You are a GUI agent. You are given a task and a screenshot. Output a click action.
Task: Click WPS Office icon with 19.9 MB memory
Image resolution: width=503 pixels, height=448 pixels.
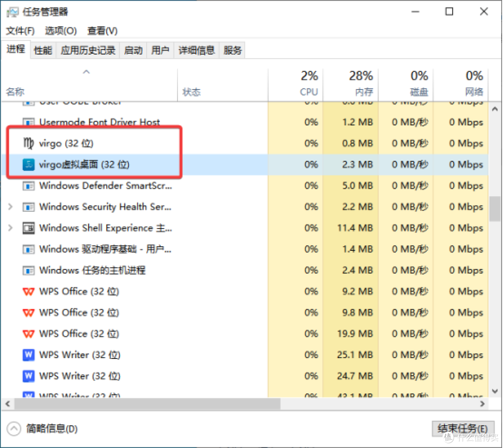28,334
